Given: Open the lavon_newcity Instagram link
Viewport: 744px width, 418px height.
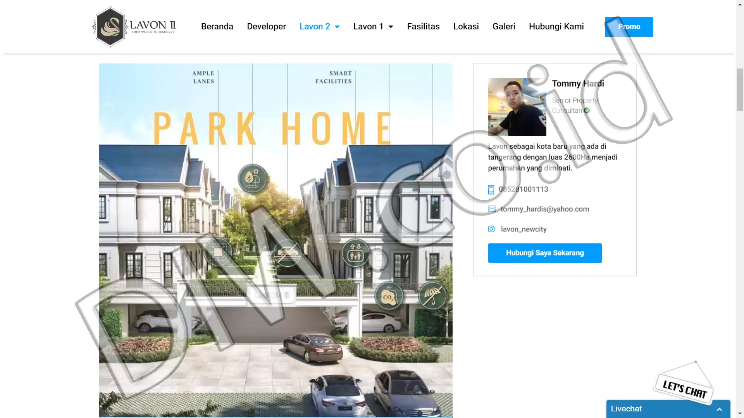Looking at the screenshot, I should pyautogui.click(x=524, y=229).
